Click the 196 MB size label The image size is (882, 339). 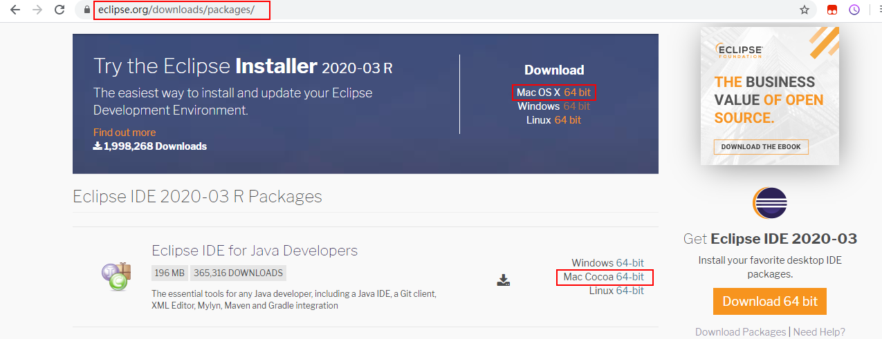pos(169,273)
